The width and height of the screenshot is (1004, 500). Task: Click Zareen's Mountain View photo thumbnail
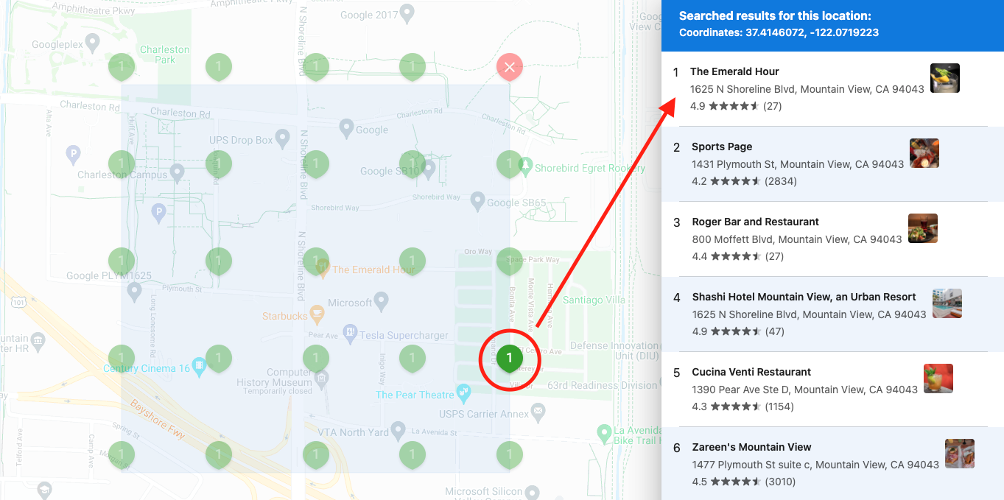point(960,453)
